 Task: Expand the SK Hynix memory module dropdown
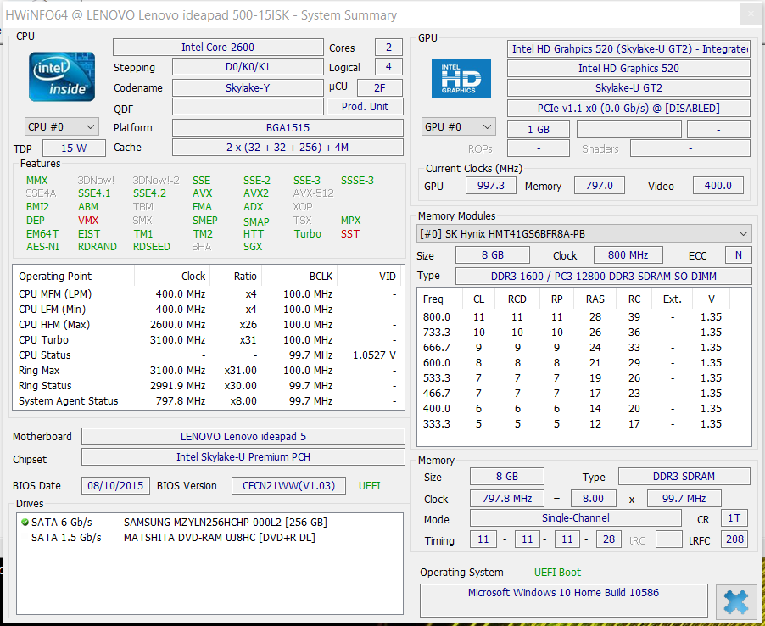(x=584, y=234)
